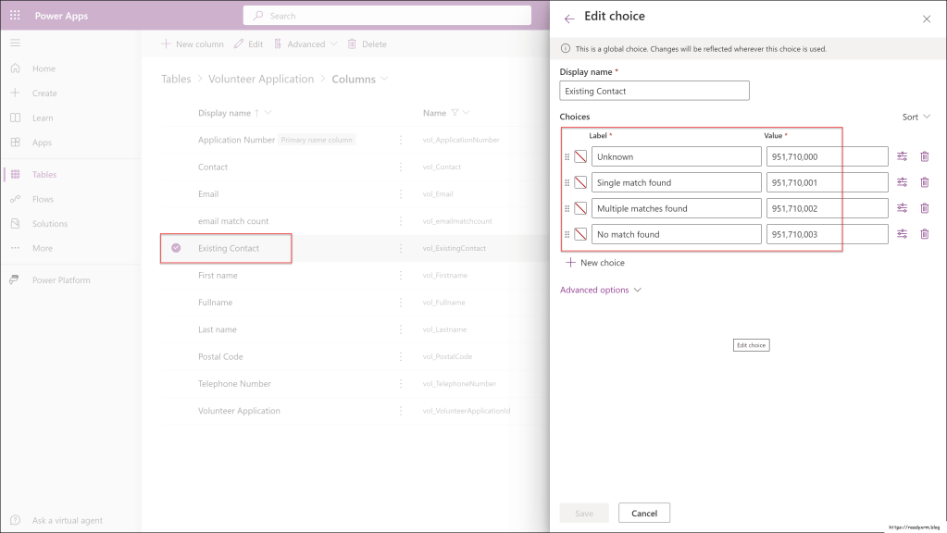
Task: Delete the Unknown choice with trash icon
Action: 924,156
